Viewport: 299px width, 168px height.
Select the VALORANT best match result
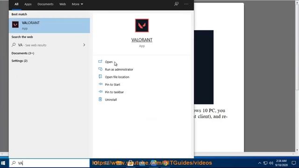50,26
